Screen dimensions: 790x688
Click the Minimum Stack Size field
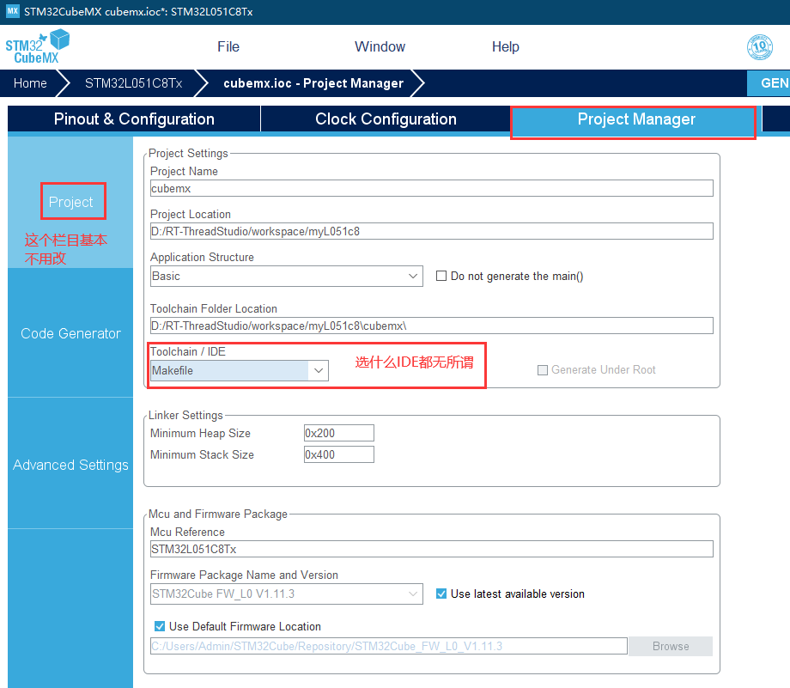339,454
